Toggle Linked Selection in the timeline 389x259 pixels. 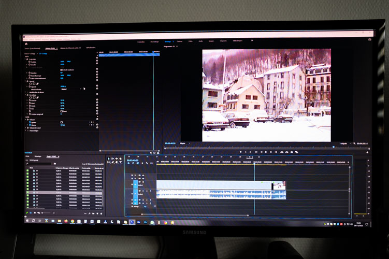pyautogui.click(x=137, y=163)
